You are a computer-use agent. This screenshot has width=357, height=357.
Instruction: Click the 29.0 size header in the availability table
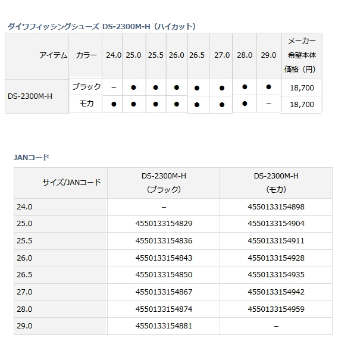(268, 55)
